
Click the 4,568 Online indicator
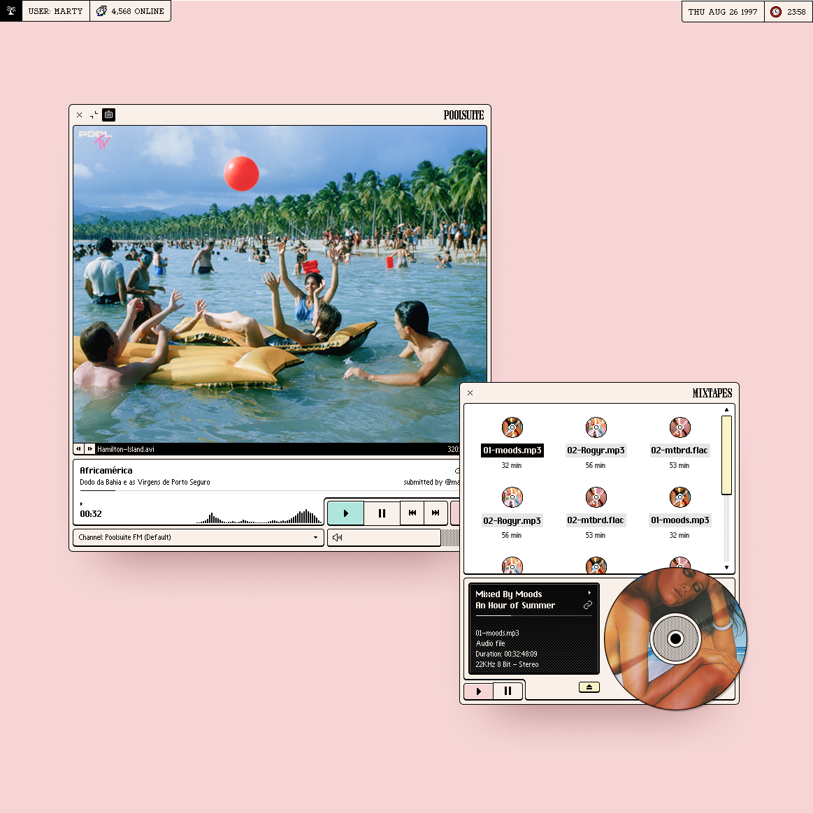(x=131, y=11)
